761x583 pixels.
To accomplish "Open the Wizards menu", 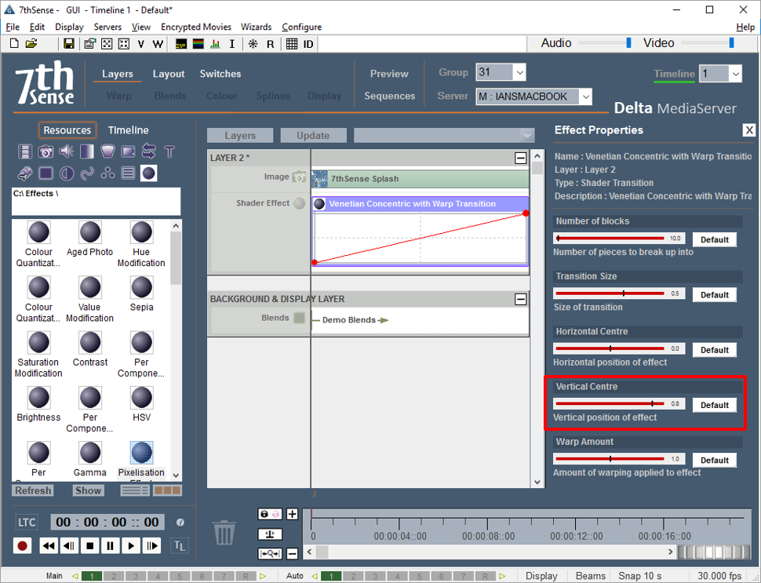I will coord(257,27).
